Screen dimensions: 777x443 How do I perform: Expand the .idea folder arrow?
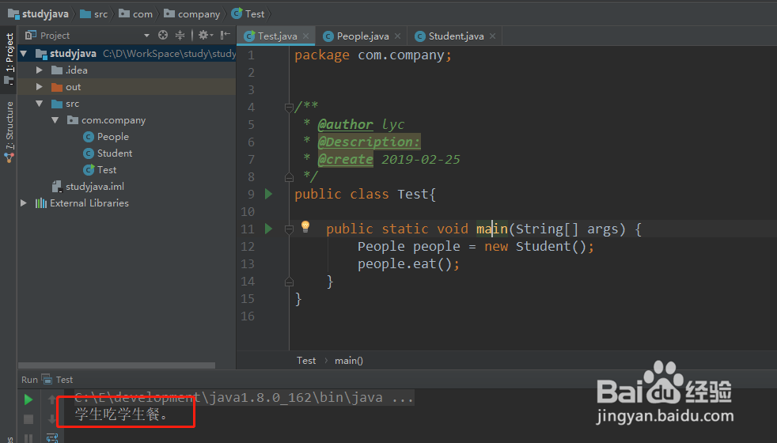39,70
